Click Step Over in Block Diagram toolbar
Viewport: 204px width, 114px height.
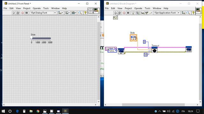coord(147,13)
